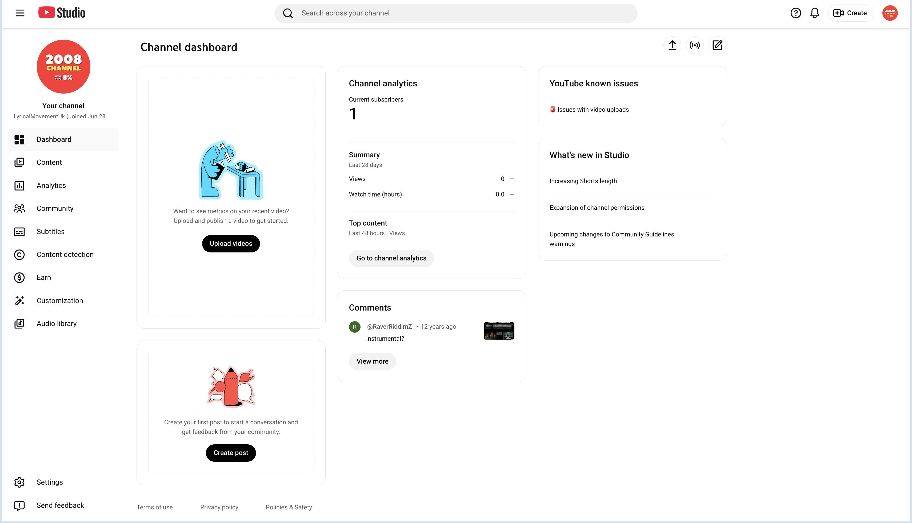
Task: Open the Customization menu label
Action: click(60, 301)
